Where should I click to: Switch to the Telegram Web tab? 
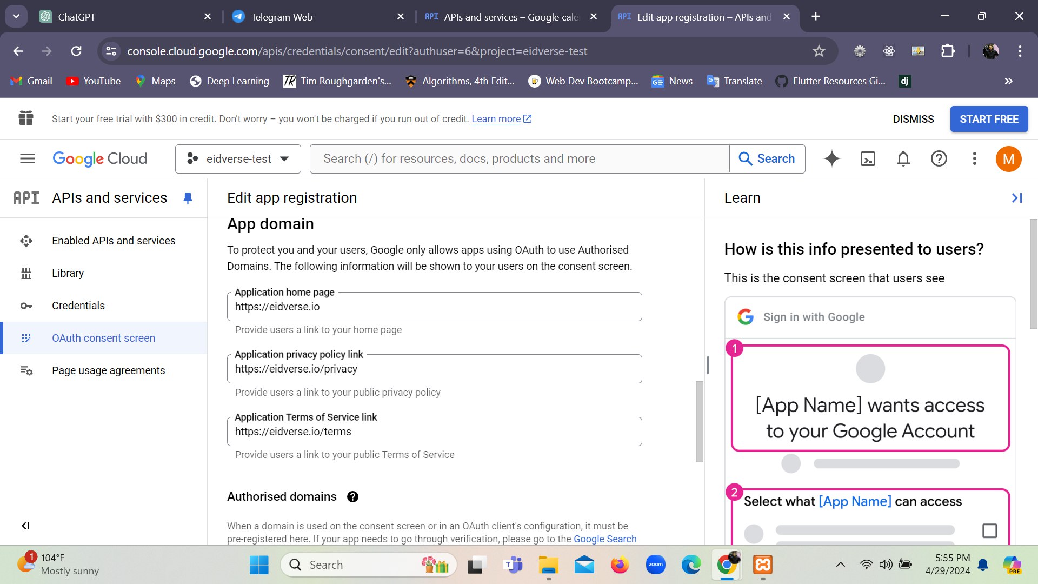click(318, 17)
